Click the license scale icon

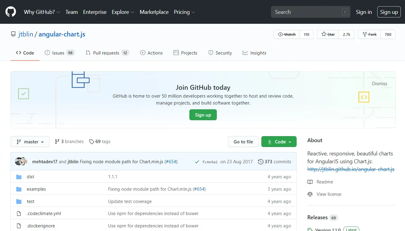(x=310, y=194)
